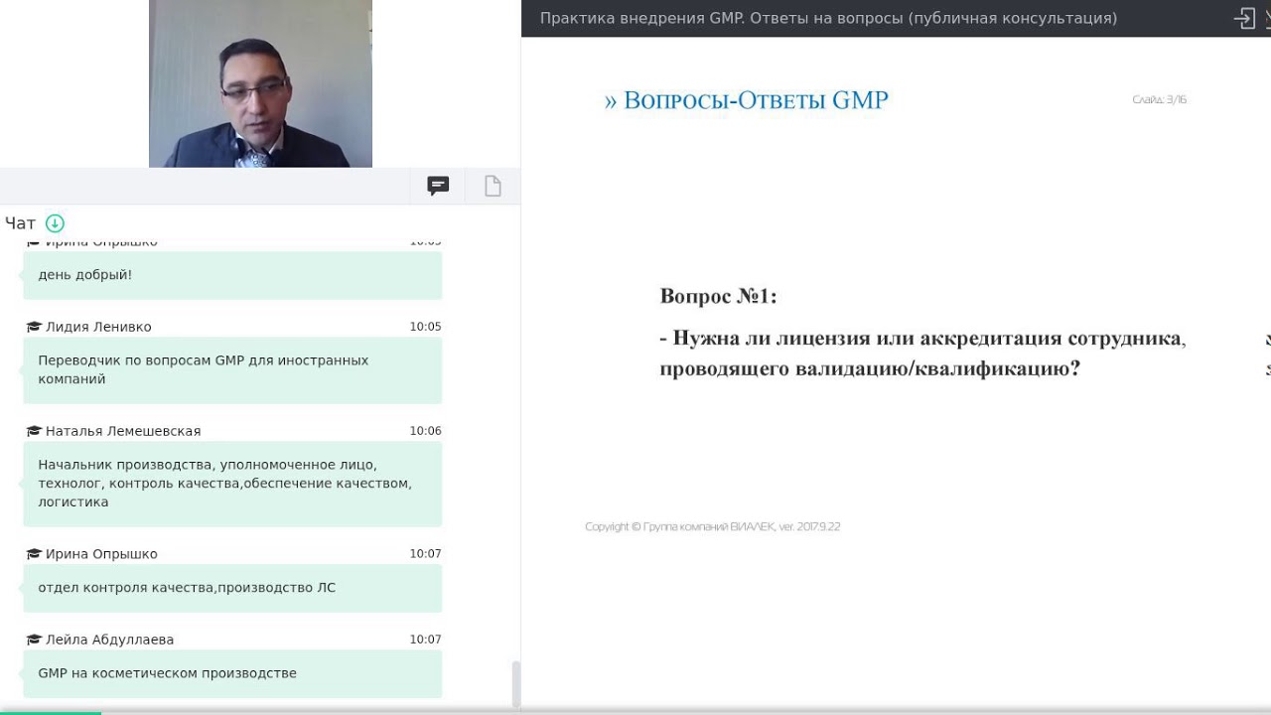Click graduation cap icon beside Лейла Абдуллаева
The width and height of the screenshot is (1271, 715).
click(34, 640)
